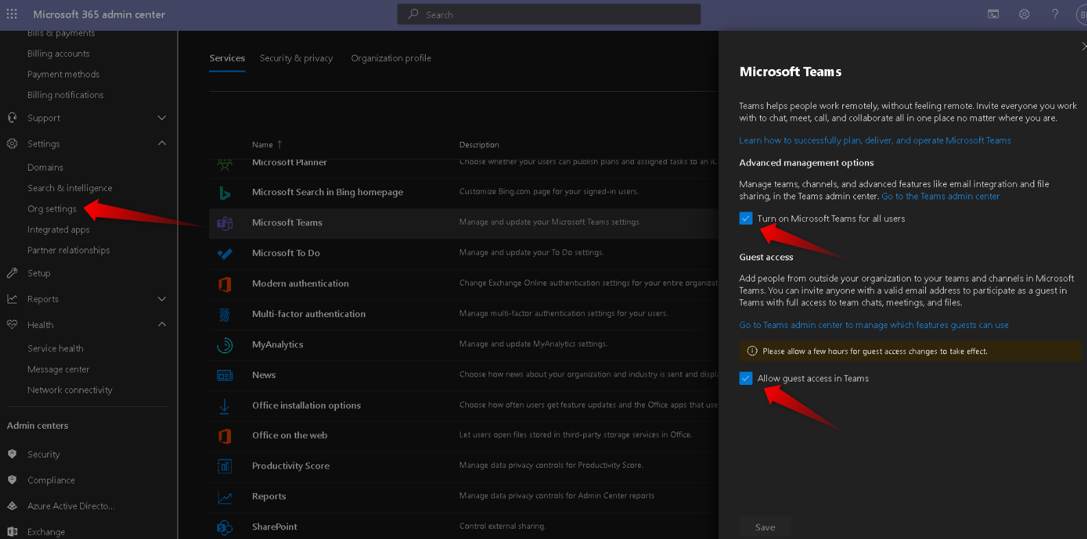Screen dimensions: 1087x539
Task: Select the Productivity Score service name
Action: coord(291,466)
